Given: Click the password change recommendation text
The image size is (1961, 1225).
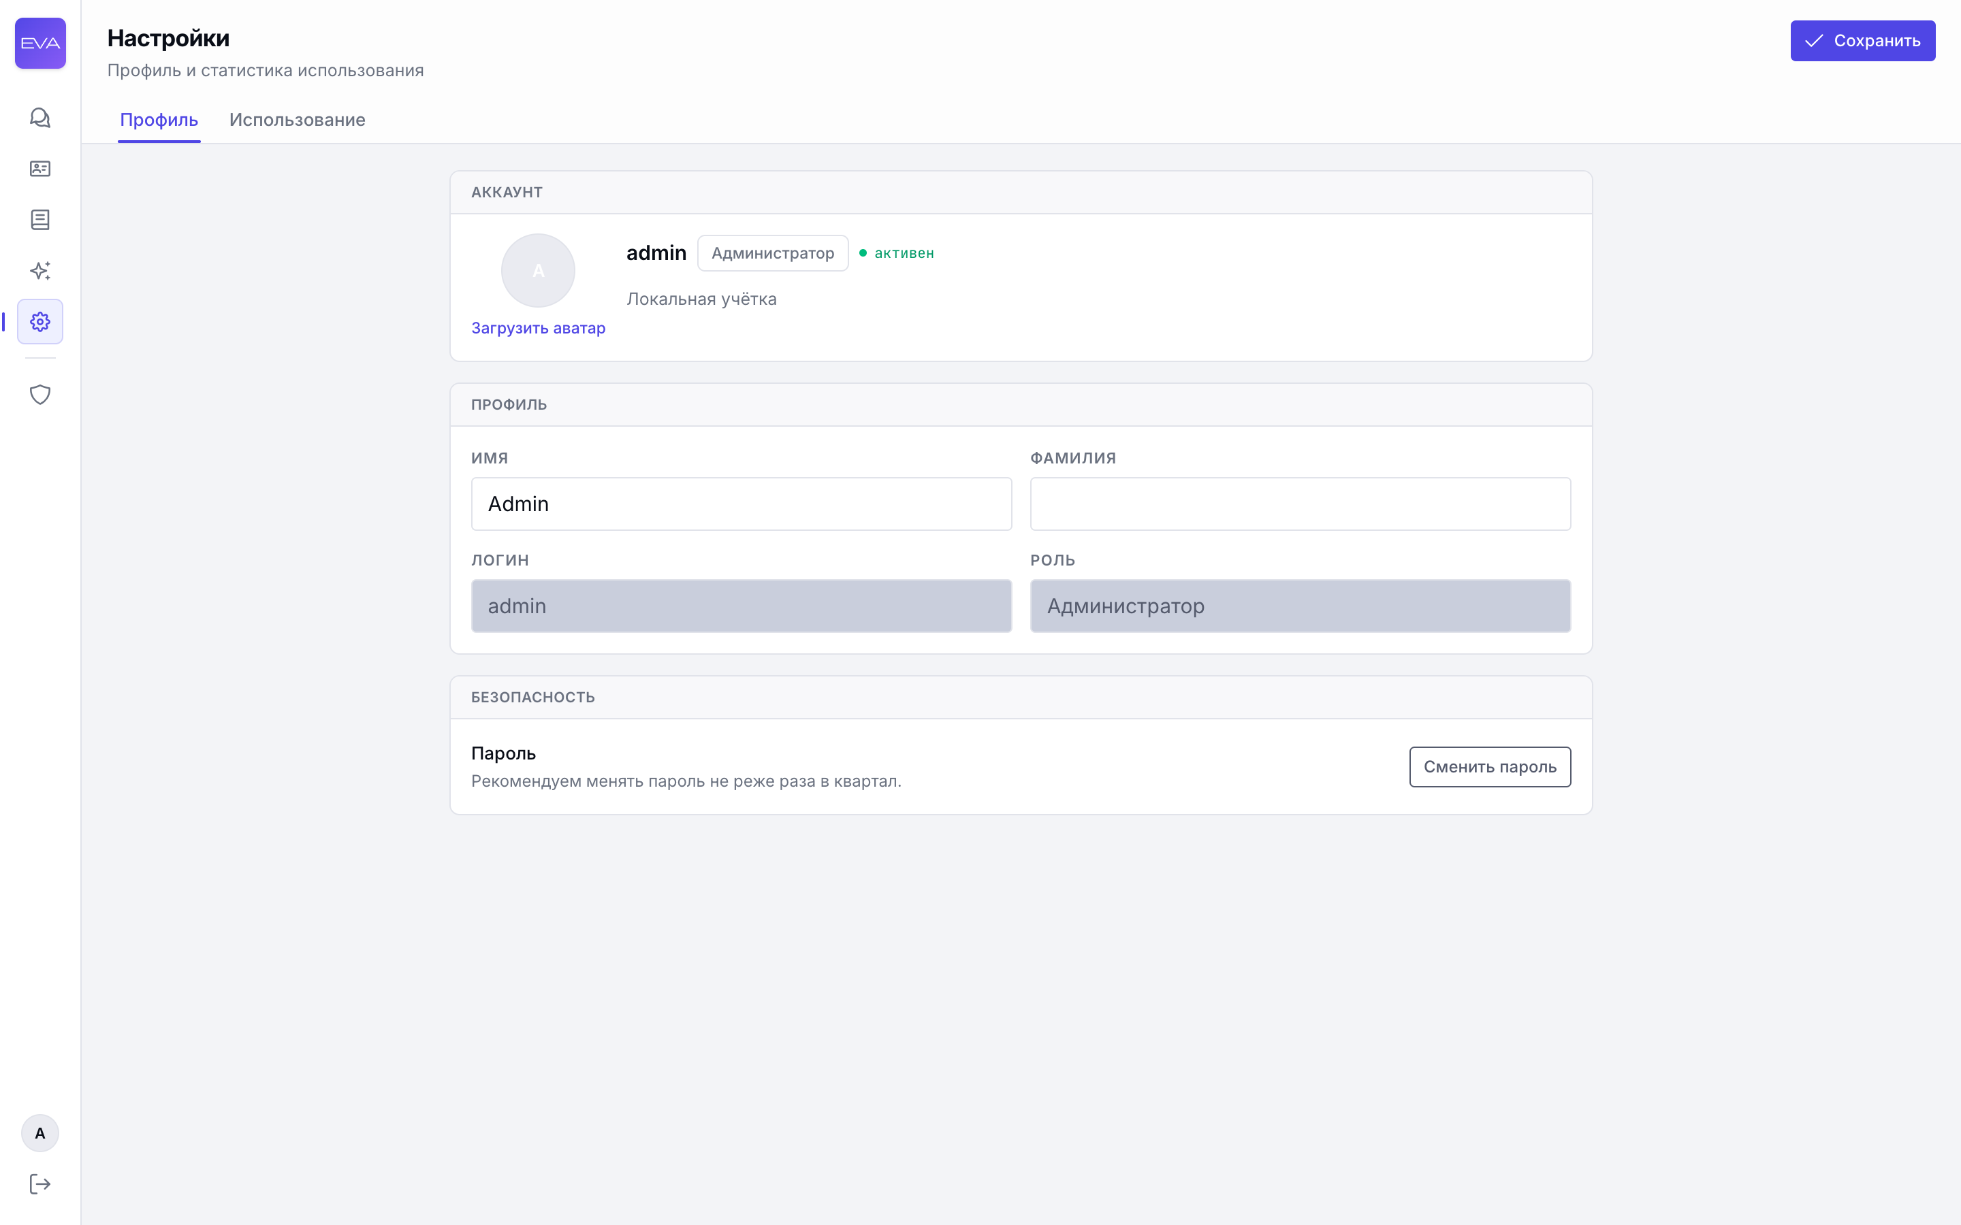Looking at the screenshot, I should 686,781.
